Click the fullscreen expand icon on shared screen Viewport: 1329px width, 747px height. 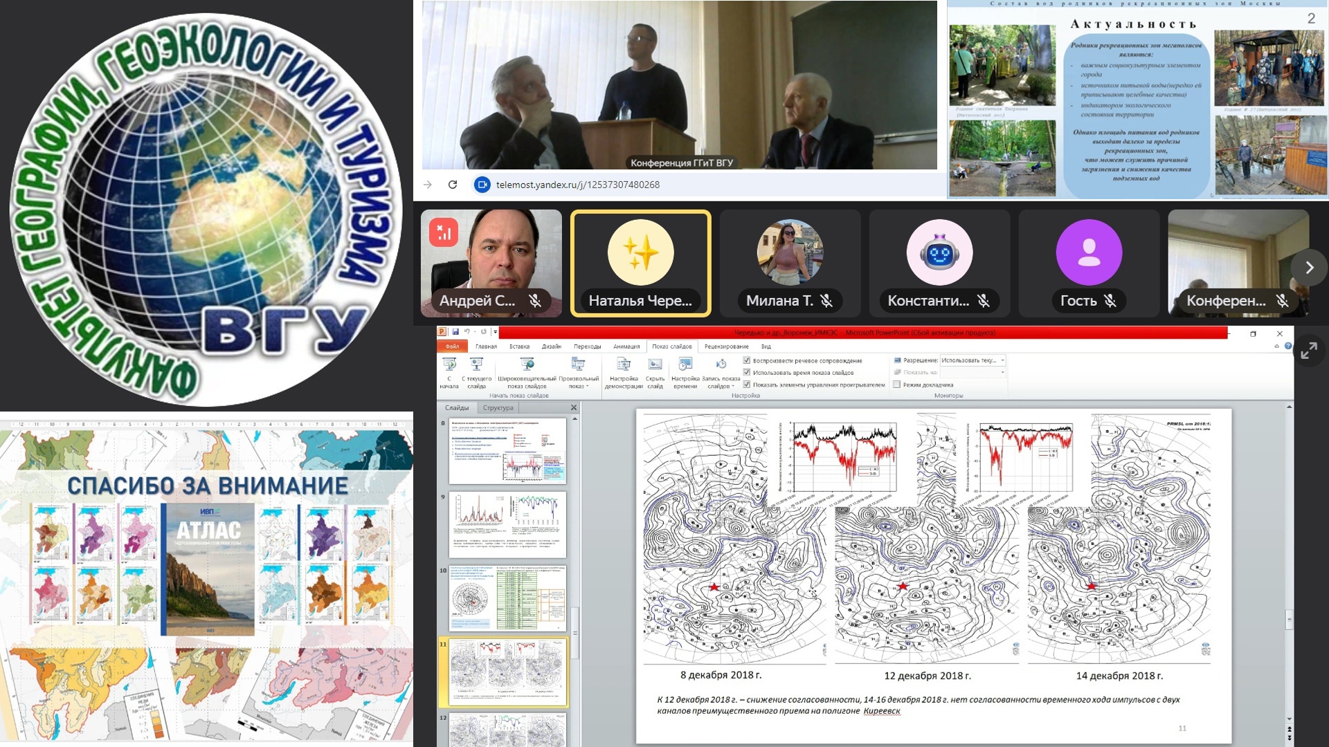point(1308,351)
